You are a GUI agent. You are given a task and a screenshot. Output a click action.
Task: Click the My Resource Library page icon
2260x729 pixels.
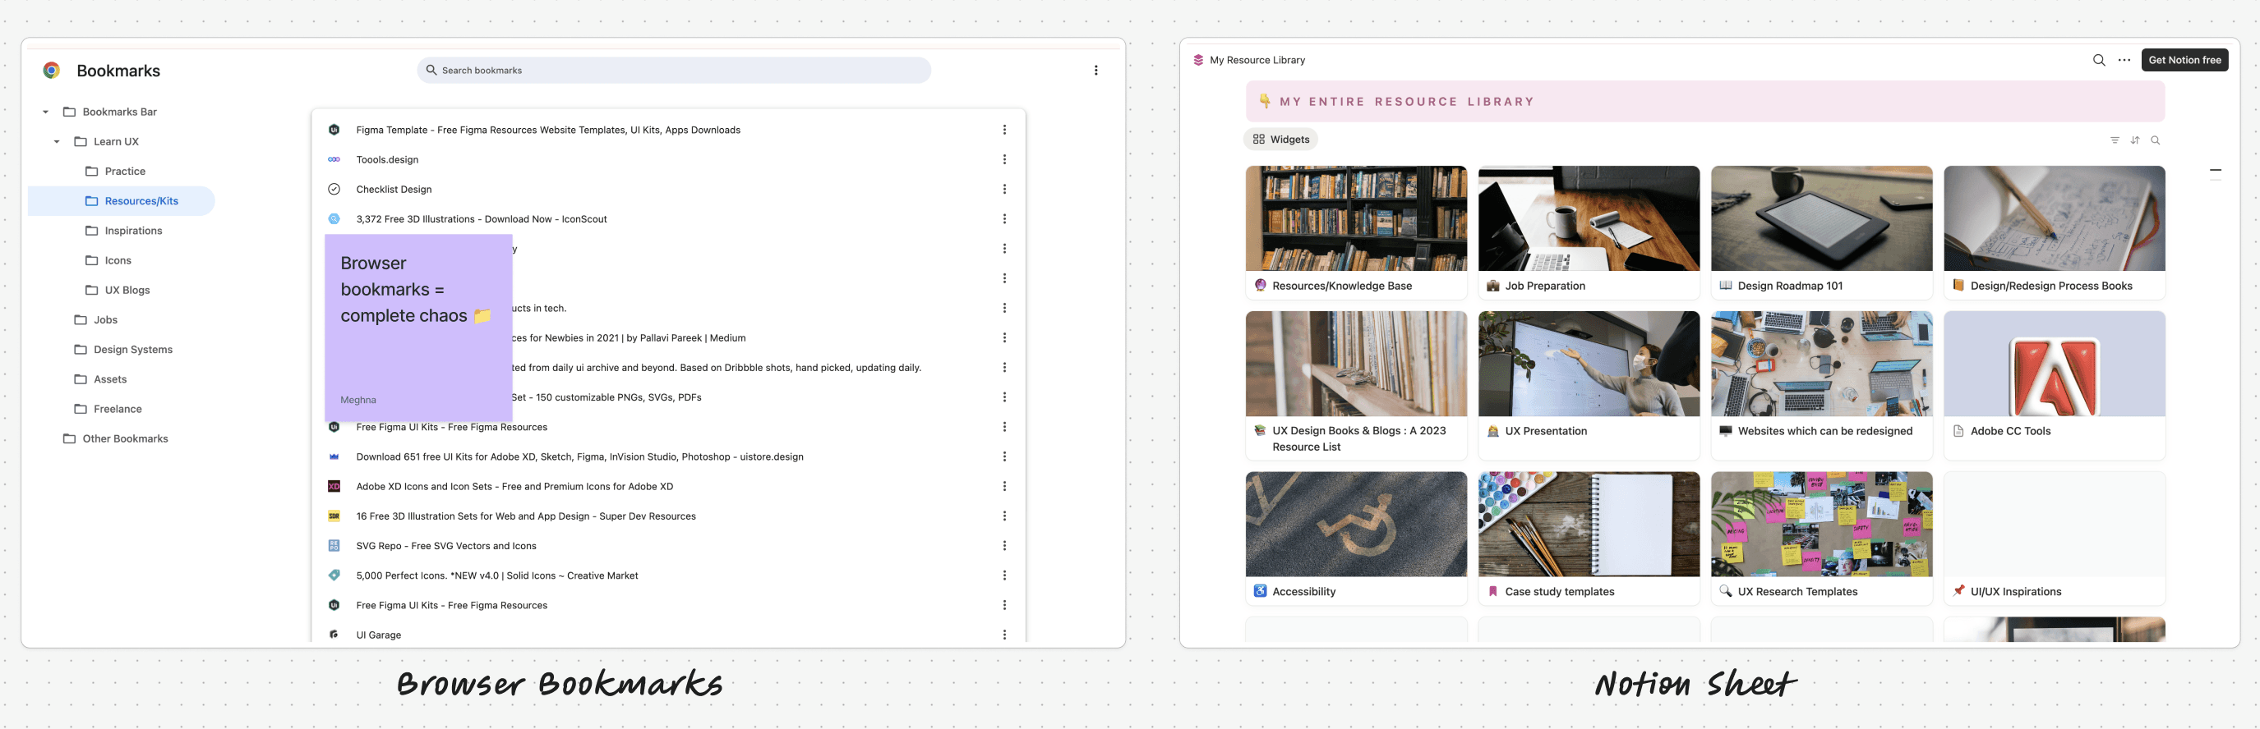click(x=1198, y=61)
